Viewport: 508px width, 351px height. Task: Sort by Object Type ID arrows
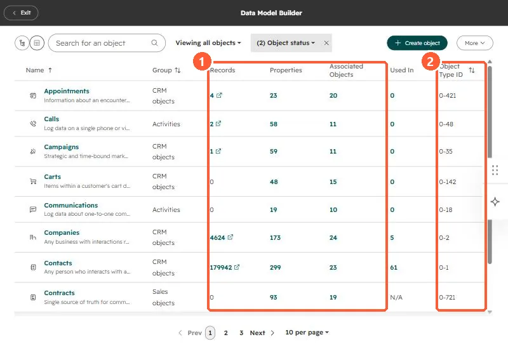[472, 70]
